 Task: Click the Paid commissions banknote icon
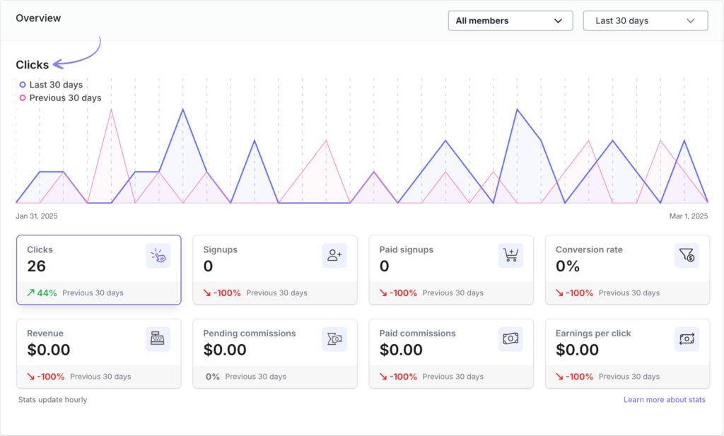[x=510, y=339]
